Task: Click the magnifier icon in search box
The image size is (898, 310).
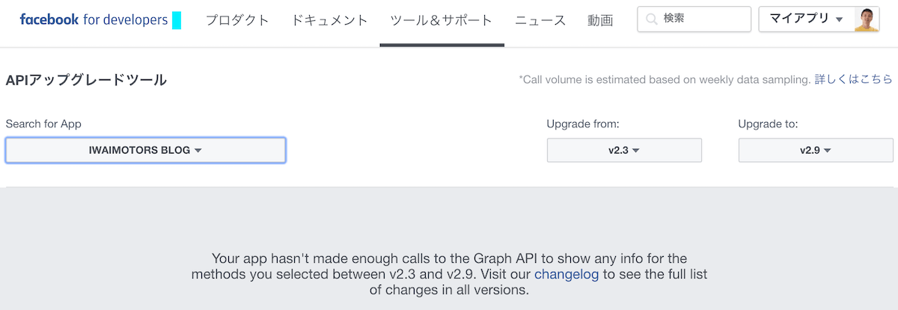Action: (x=652, y=19)
